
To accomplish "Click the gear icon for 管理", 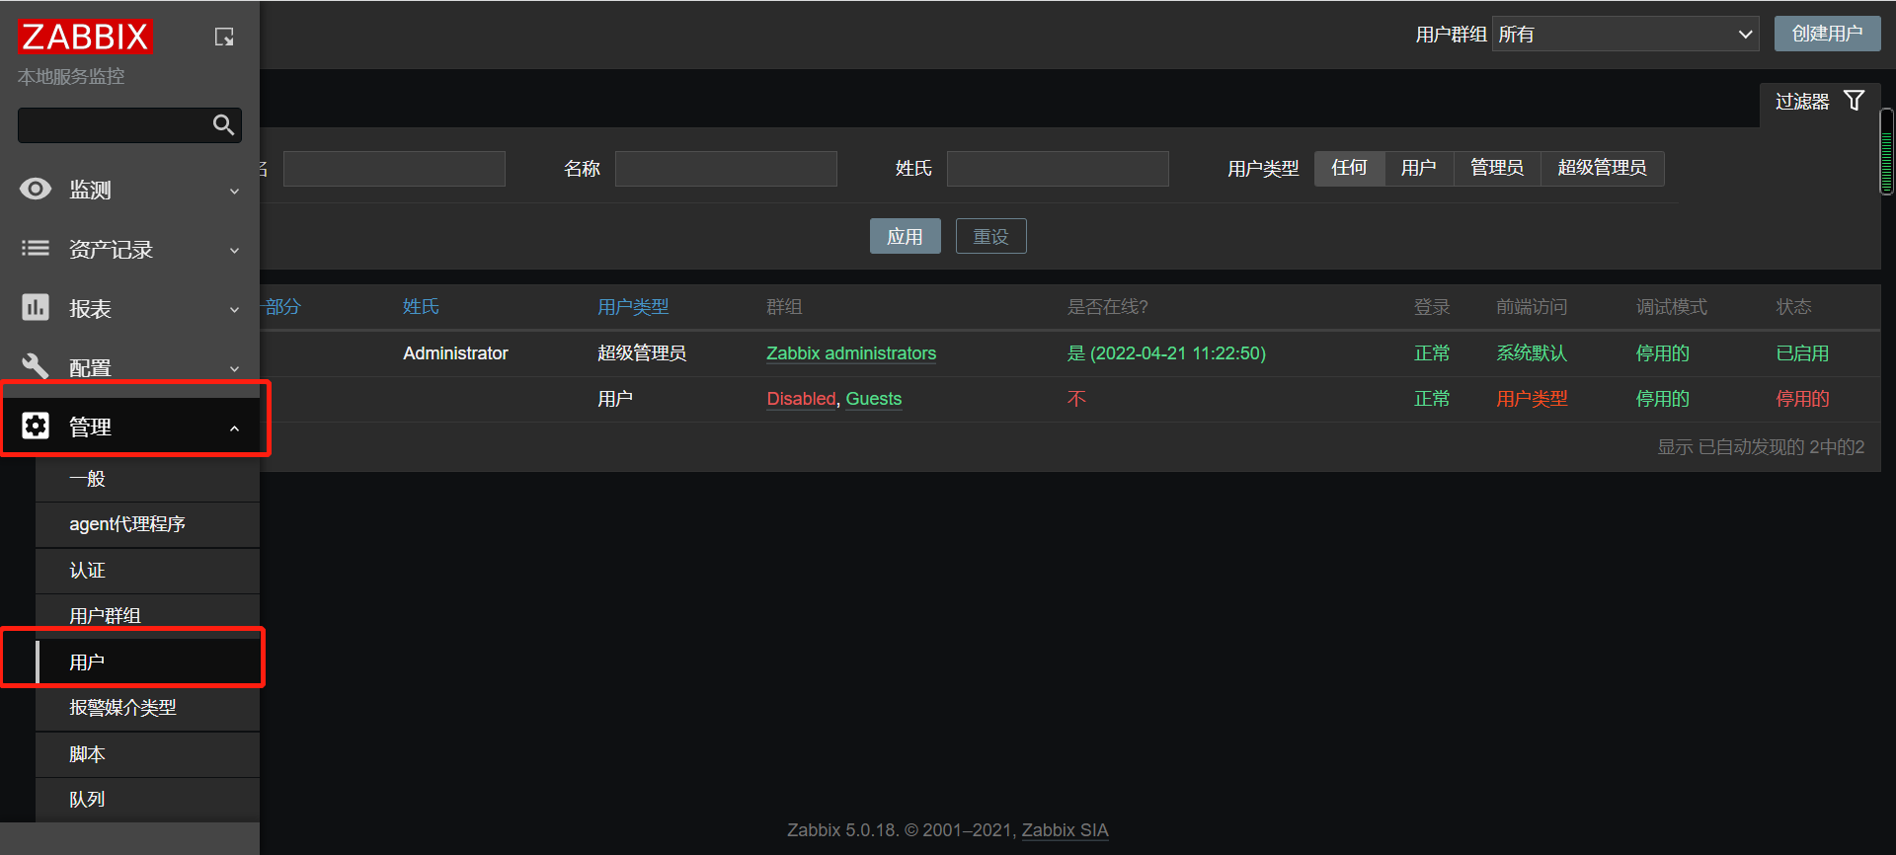I will click(36, 426).
